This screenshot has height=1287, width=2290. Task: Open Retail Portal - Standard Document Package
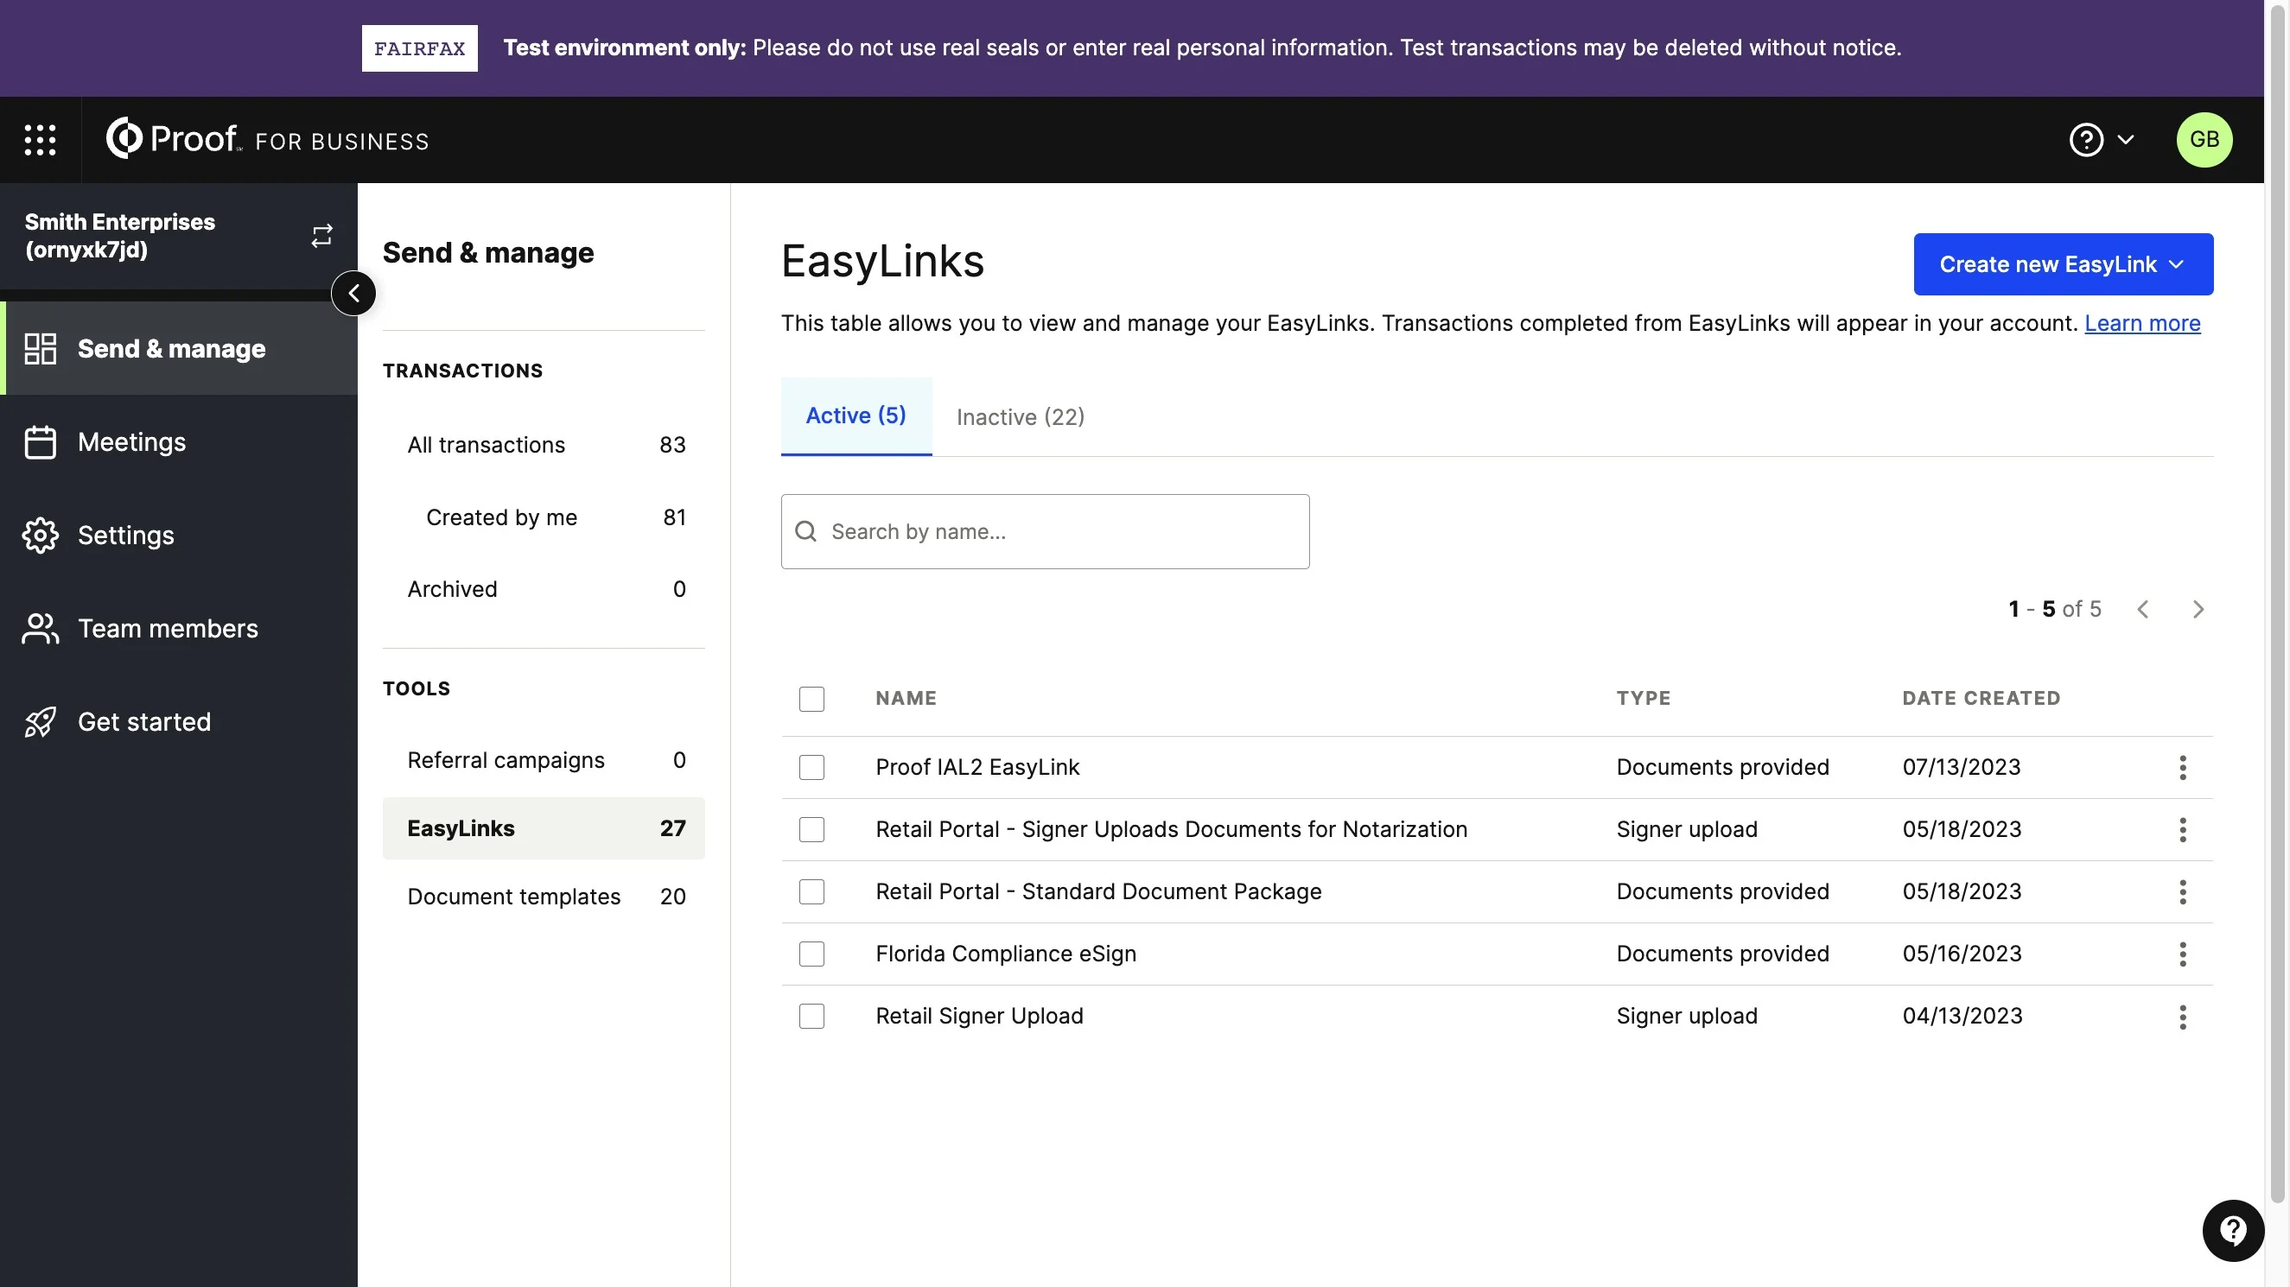[1097, 891]
